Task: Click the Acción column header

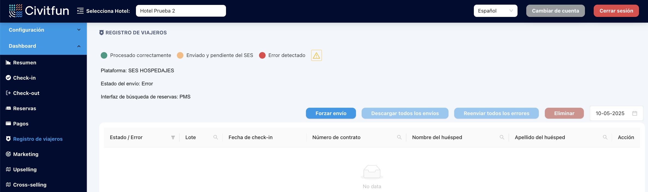Action: [x=626, y=137]
